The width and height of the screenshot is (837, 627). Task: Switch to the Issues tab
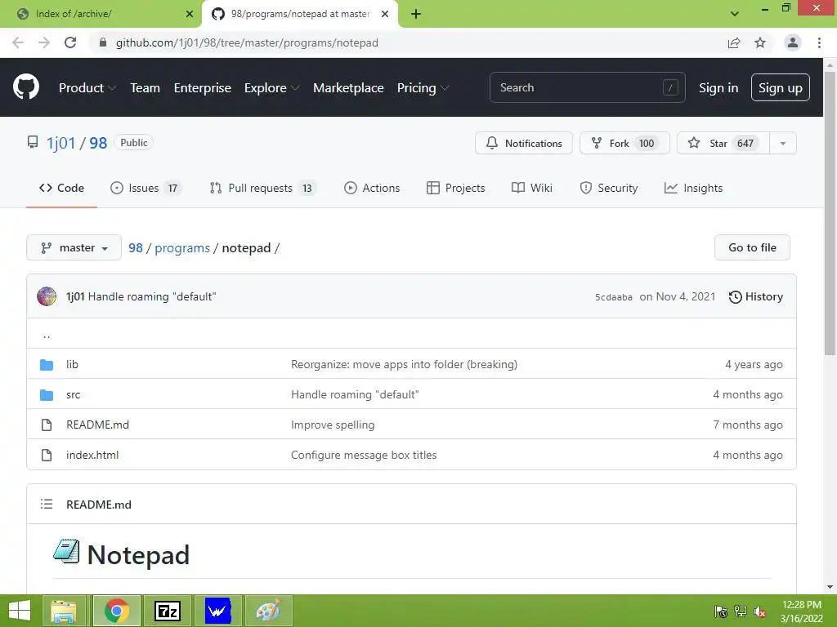(x=145, y=188)
